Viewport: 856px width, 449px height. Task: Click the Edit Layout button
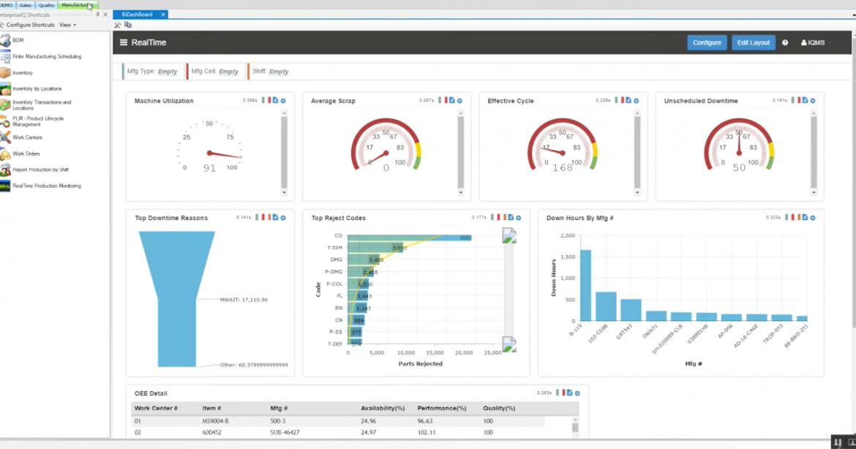click(753, 42)
